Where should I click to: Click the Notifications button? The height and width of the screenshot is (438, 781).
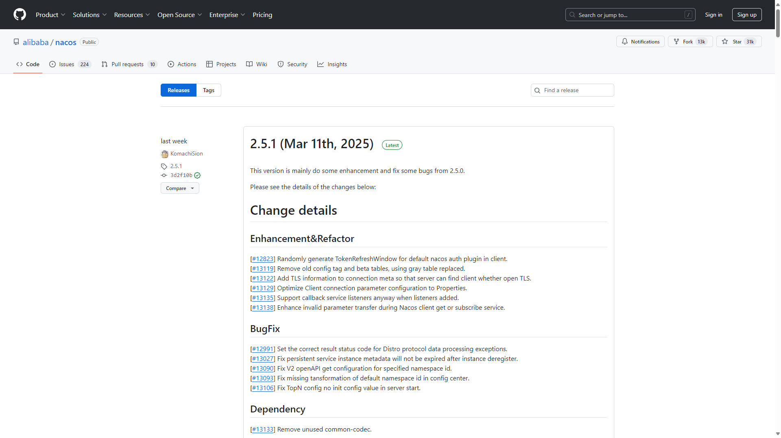[x=640, y=41]
